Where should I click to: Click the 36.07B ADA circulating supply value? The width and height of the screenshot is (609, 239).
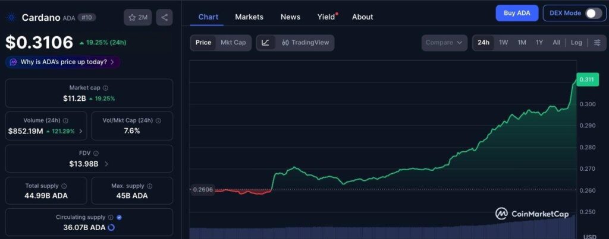click(84, 227)
